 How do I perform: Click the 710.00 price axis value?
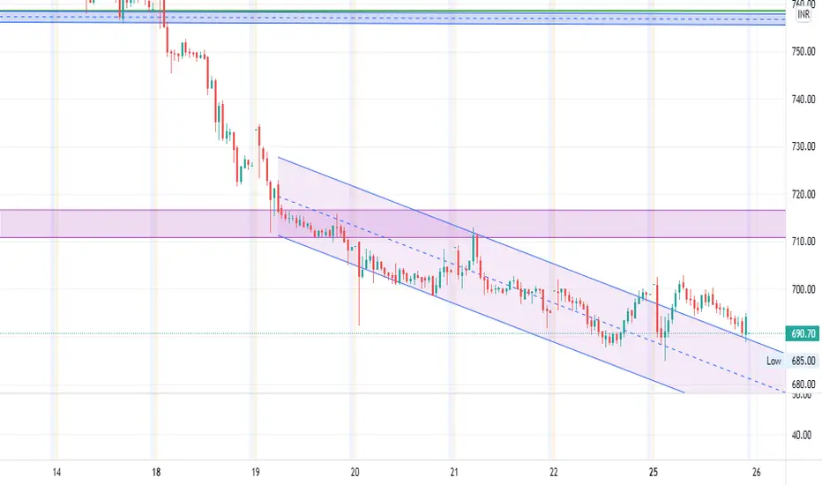803,242
